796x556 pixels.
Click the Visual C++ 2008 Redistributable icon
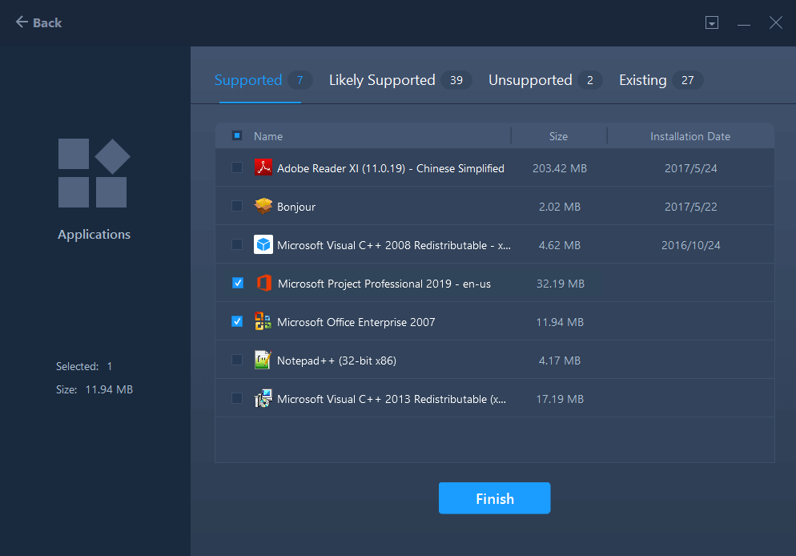263,244
